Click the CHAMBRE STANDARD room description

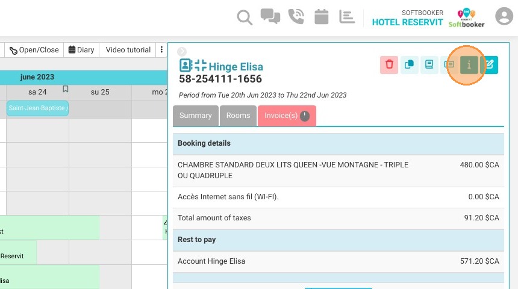[x=293, y=170]
